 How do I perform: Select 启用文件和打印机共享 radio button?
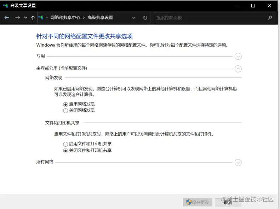click(65, 144)
